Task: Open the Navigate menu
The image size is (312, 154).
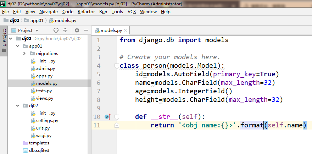Action: click(x=48, y=12)
